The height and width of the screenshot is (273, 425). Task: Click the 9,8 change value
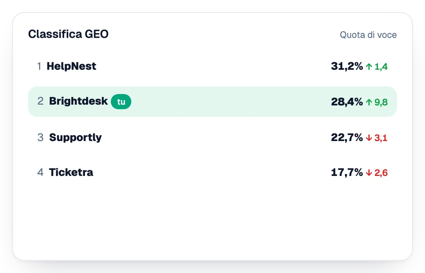pos(381,102)
